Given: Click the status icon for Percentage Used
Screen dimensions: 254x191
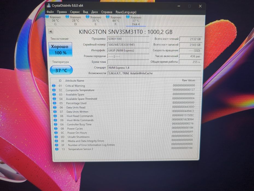Looking at the screenshot, I should [55, 103].
